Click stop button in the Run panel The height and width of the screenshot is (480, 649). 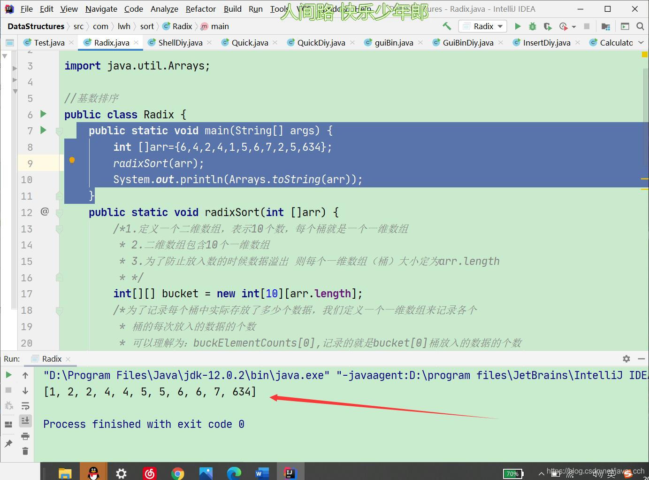(x=8, y=390)
